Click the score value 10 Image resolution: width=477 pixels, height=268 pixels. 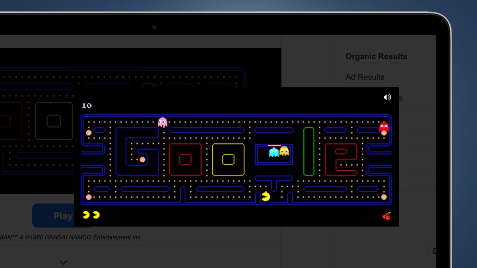[87, 106]
